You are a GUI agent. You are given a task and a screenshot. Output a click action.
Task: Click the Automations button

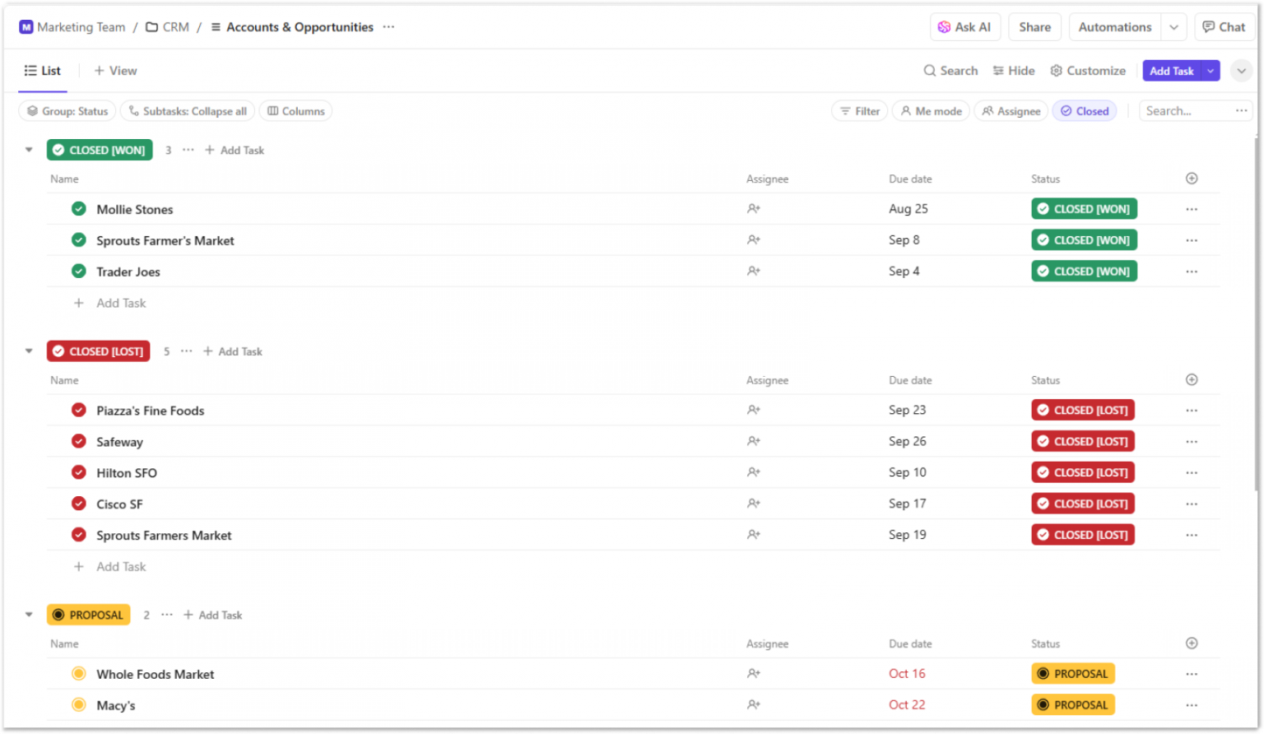pyautogui.click(x=1115, y=27)
